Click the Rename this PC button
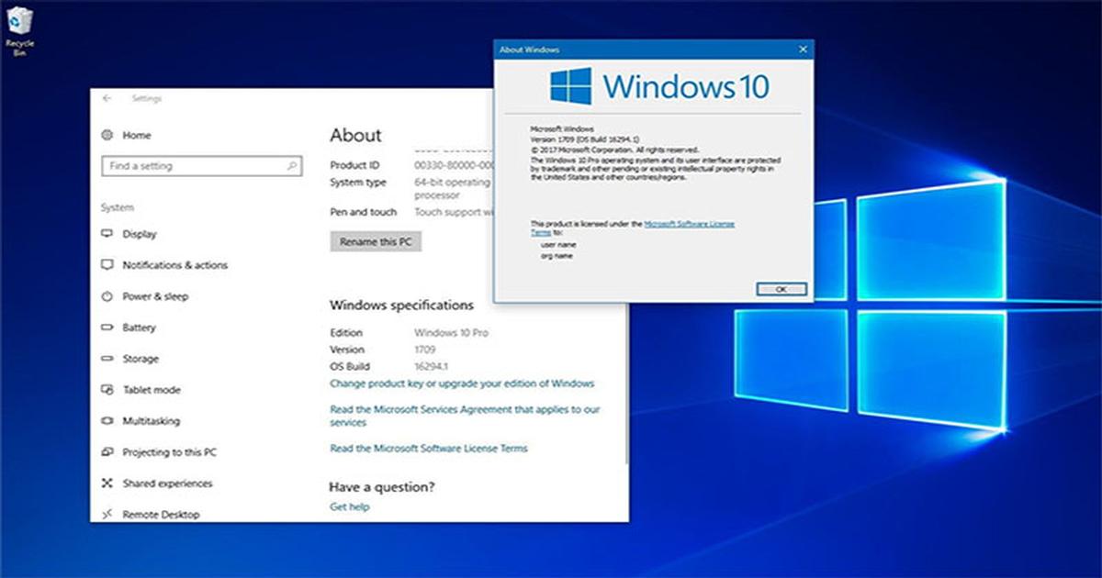The width and height of the screenshot is (1102, 578). [x=375, y=241]
